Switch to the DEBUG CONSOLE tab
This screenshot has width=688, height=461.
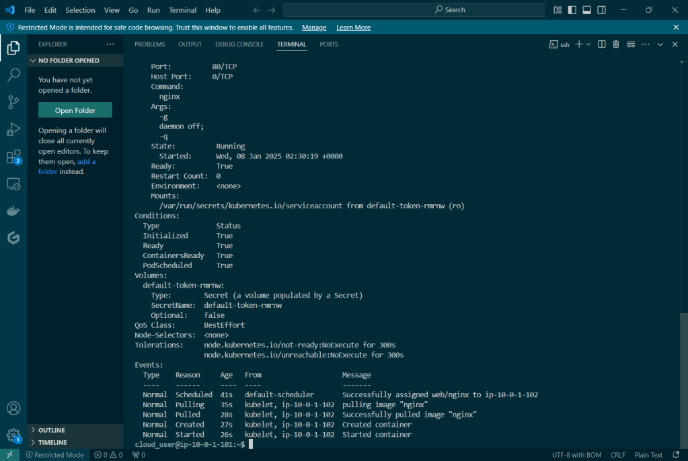point(239,44)
